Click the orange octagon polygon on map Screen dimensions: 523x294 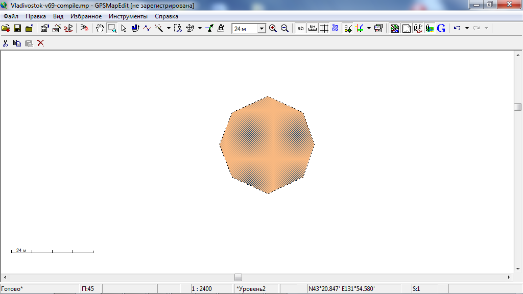[x=267, y=145]
